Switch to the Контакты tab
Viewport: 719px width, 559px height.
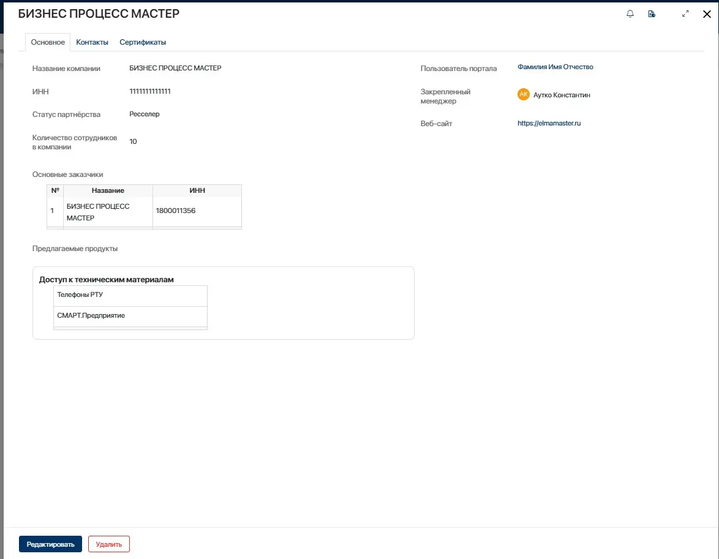click(92, 42)
